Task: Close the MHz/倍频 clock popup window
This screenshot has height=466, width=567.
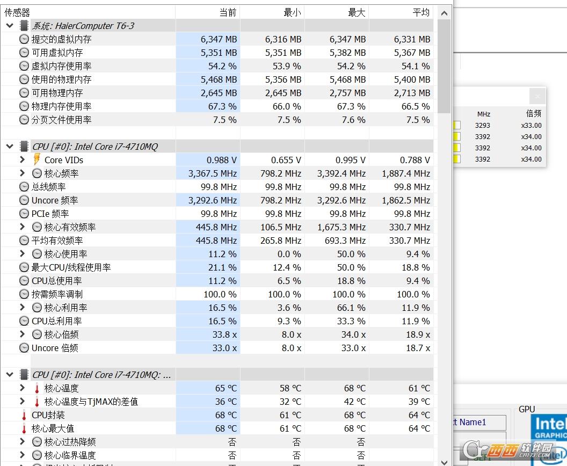Action: click(x=537, y=96)
